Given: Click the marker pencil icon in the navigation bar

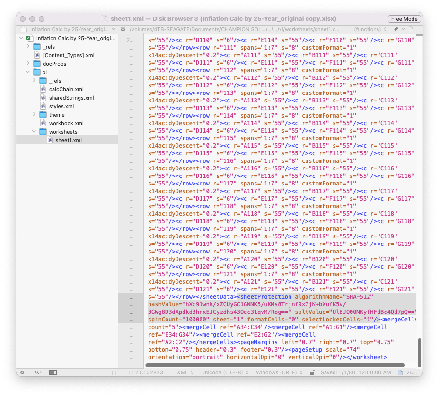Looking at the screenshot, I should [x=395, y=29].
